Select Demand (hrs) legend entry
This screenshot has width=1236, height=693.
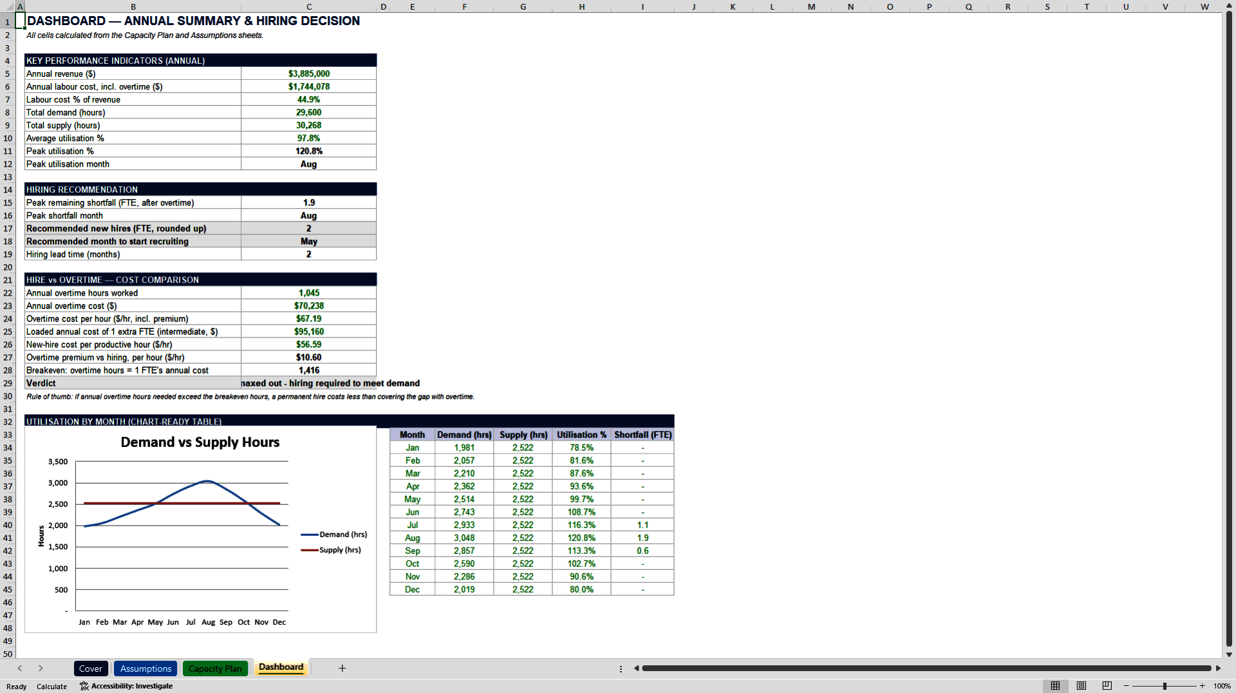(334, 535)
